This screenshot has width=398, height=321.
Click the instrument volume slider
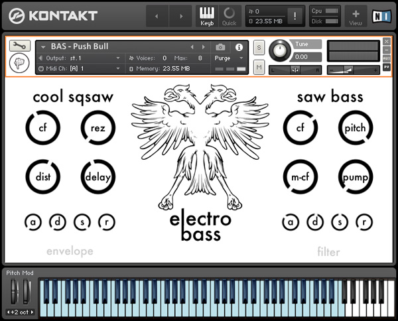point(354,70)
